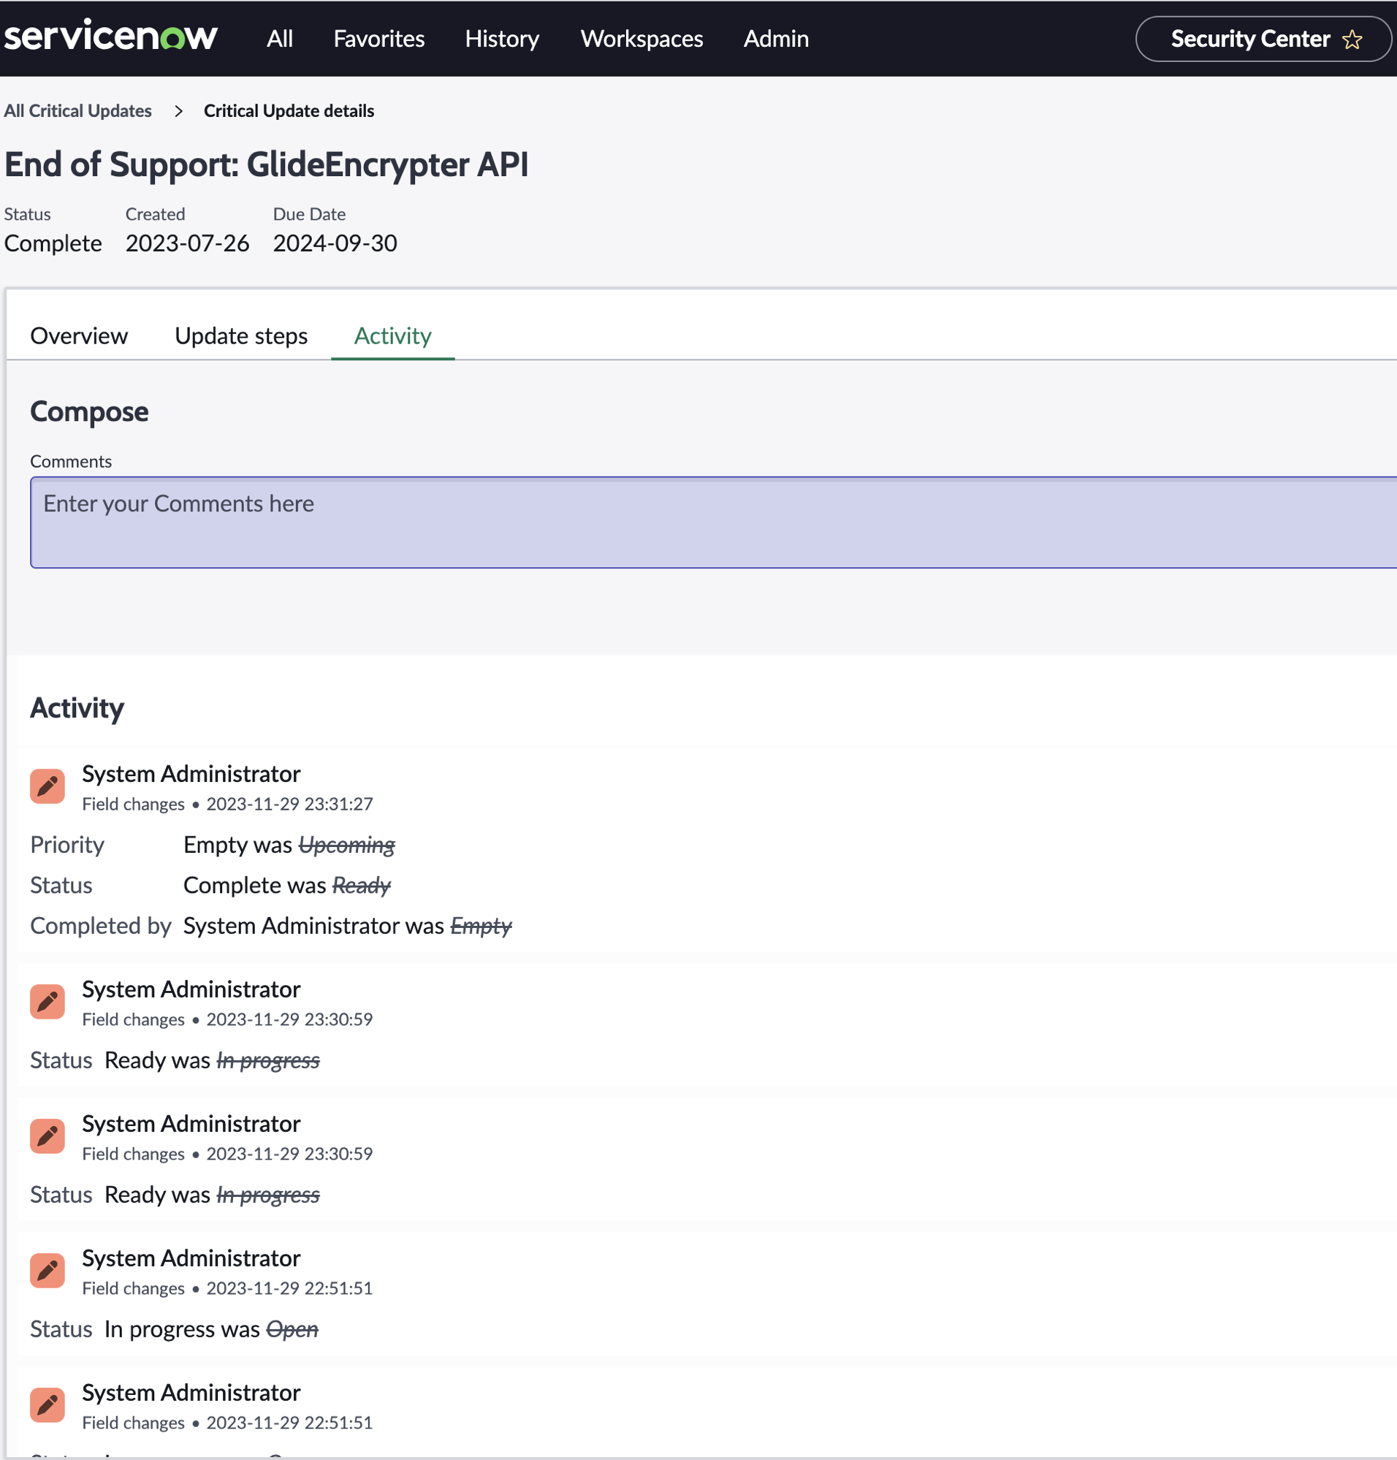Click the ServiceNow logo
The image size is (1397, 1460).
[110, 37]
